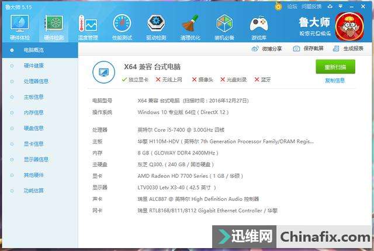The image size is (374, 251).
Task: Select 处理器信息 in the sidebar
Action: click(x=36, y=81)
